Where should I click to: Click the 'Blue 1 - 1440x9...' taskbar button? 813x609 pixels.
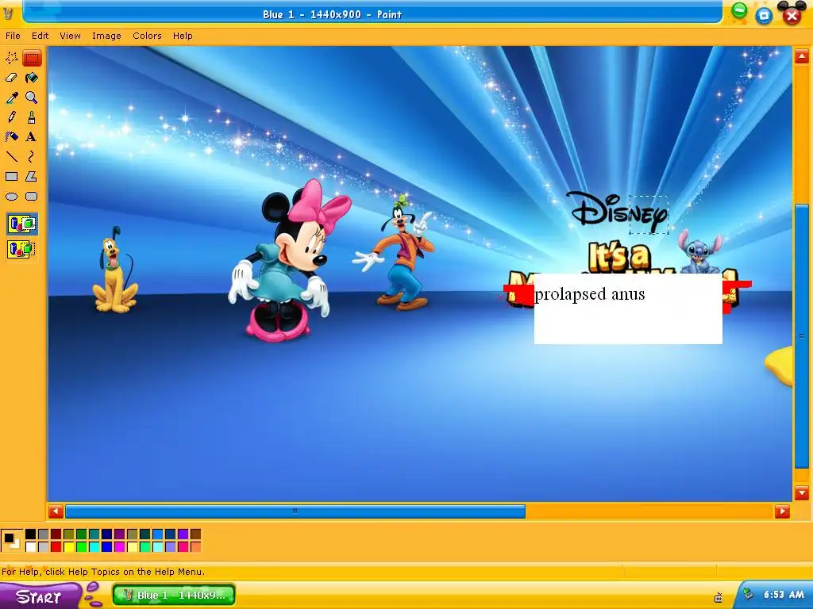(174, 595)
